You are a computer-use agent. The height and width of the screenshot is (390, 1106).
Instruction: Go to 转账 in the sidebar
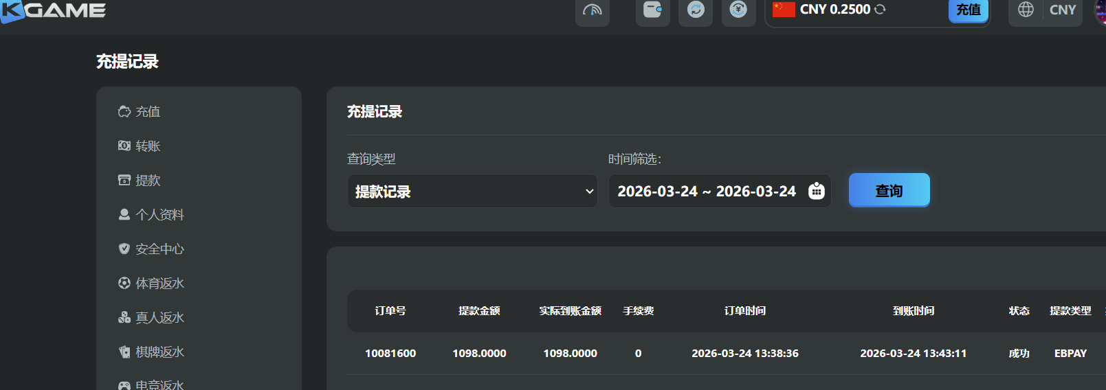(x=147, y=146)
